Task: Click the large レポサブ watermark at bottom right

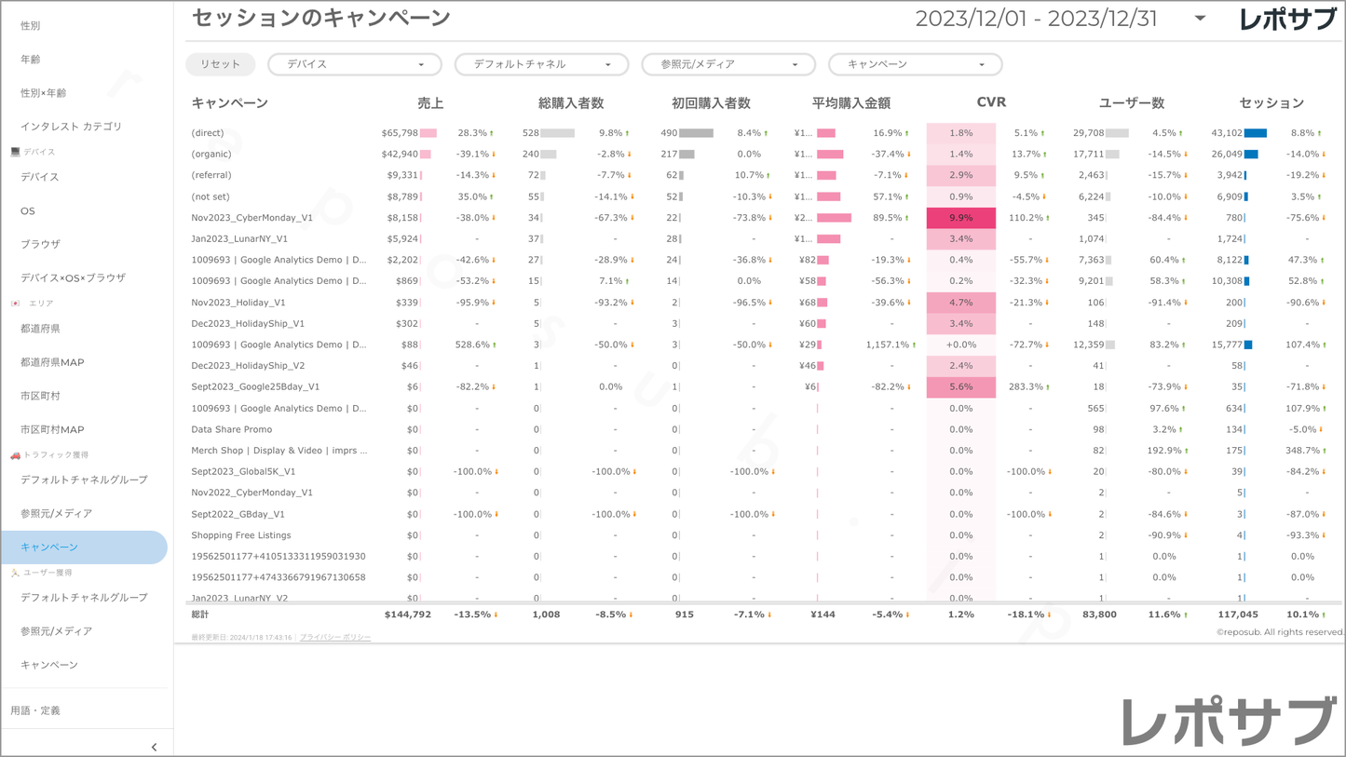Action: click(x=1228, y=722)
